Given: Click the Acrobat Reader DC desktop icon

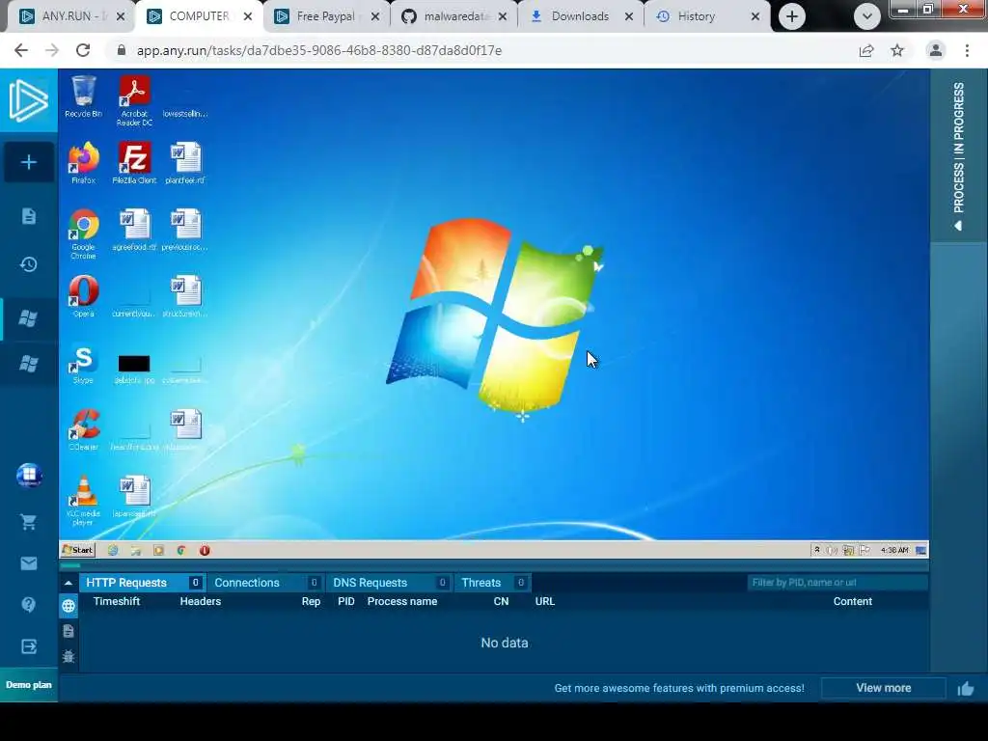Looking at the screenshot, I should [134, 100].
